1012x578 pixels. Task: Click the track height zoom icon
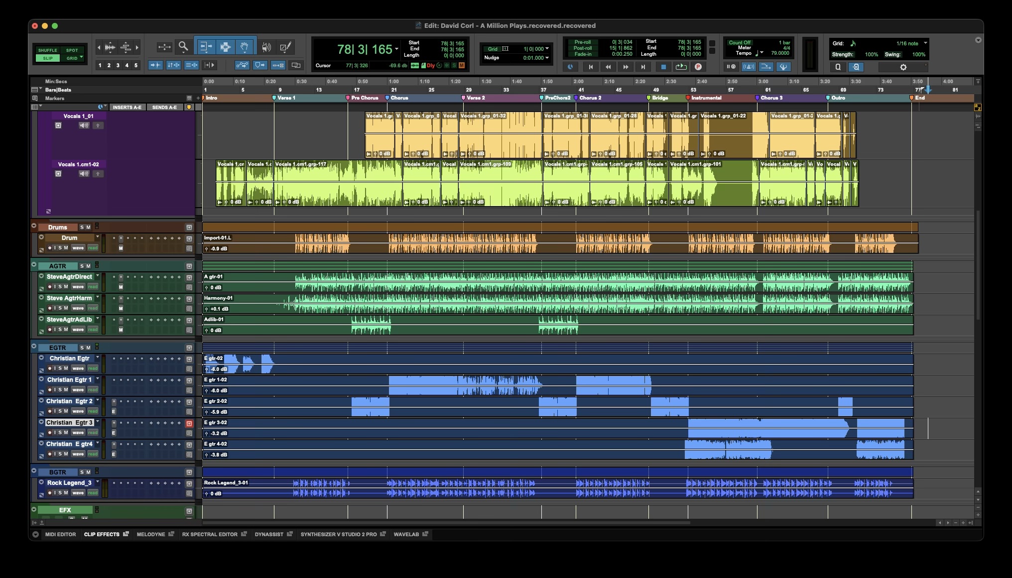tap(126, 47)
